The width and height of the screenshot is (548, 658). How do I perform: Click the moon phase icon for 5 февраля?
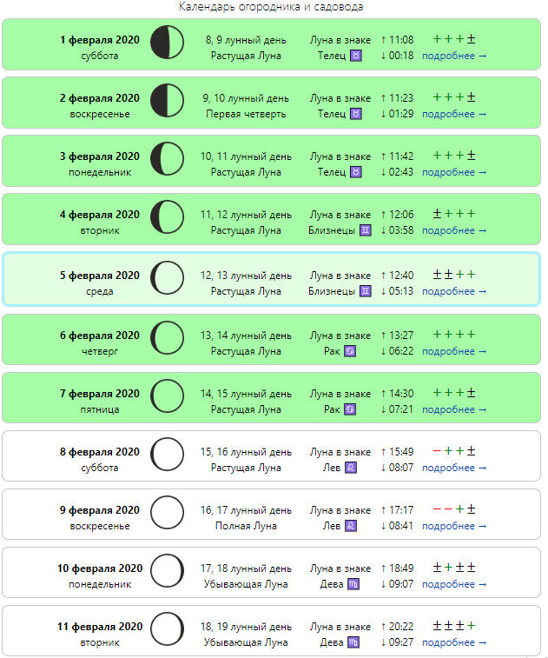(167, 278)
